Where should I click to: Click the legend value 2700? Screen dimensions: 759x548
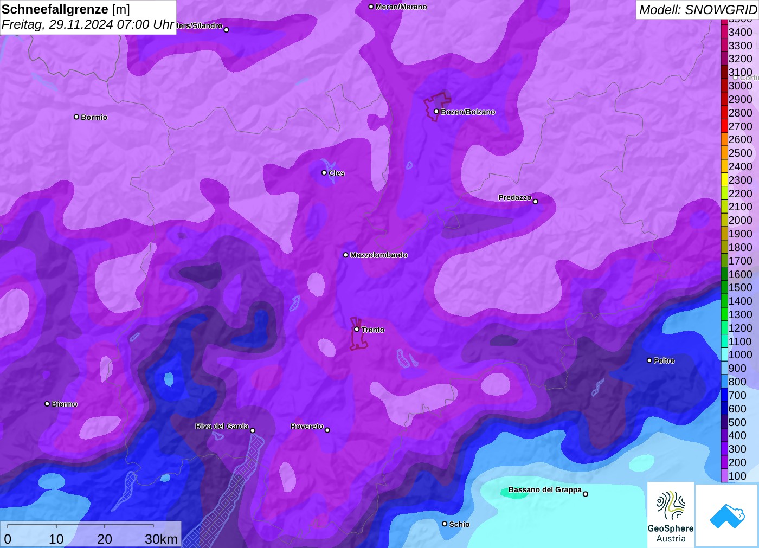pos(740,126)
